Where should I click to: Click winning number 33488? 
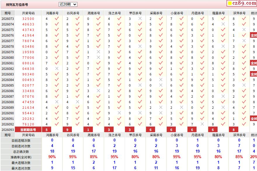tap(28, 91)
